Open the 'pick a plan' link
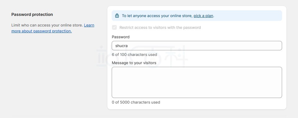Screen dimensions: 298x118 click(x=203, y=16)
